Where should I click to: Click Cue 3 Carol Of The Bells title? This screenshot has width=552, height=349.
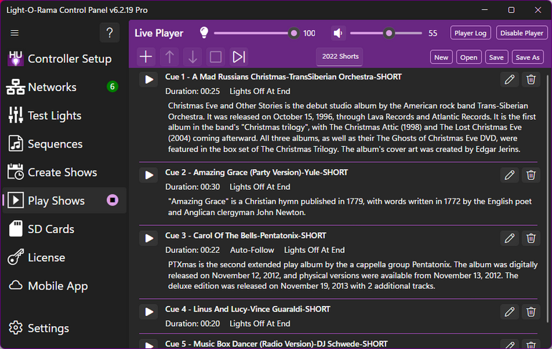pos(246,235)
